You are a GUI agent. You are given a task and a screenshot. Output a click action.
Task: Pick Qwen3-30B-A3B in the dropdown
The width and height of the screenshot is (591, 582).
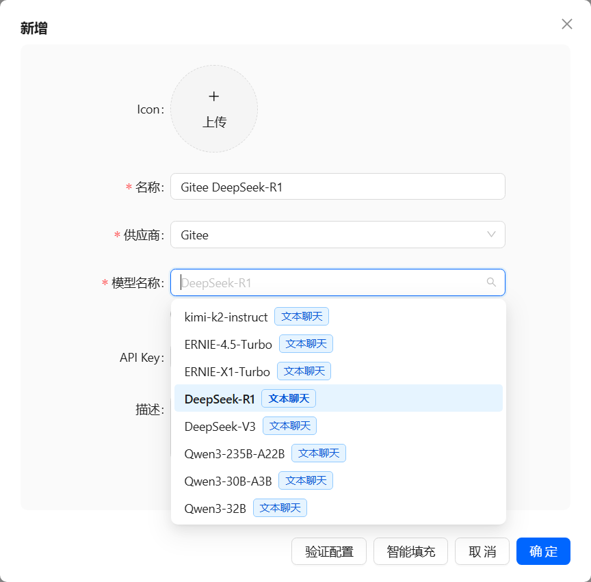228,481
